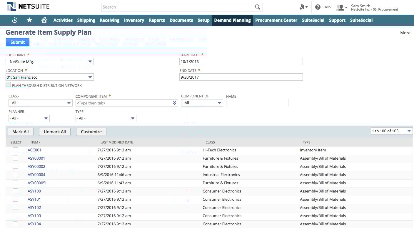The width and height of the screenshot is (414, 228).
Task: Open the ASY104 item link
Action: [x=34, y=224]
